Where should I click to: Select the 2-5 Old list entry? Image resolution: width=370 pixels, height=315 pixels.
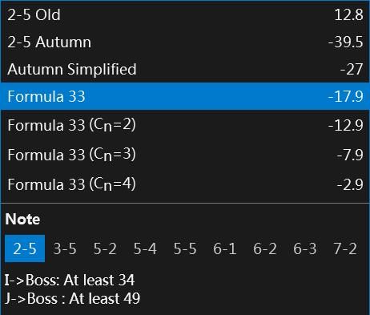[x=185, y=14]
